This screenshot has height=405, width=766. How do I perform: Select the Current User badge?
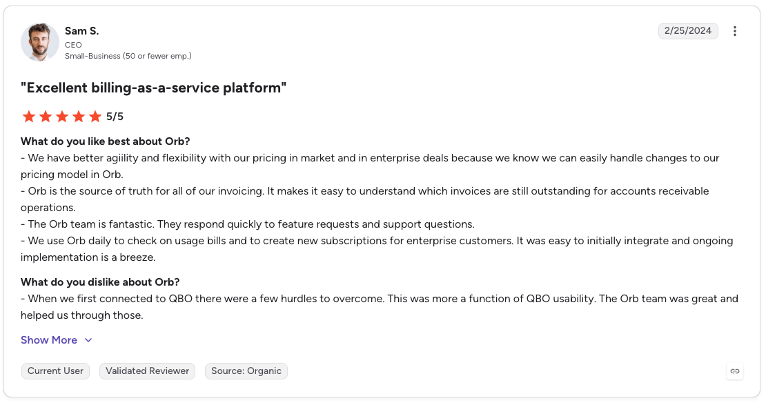coord(55,371)
